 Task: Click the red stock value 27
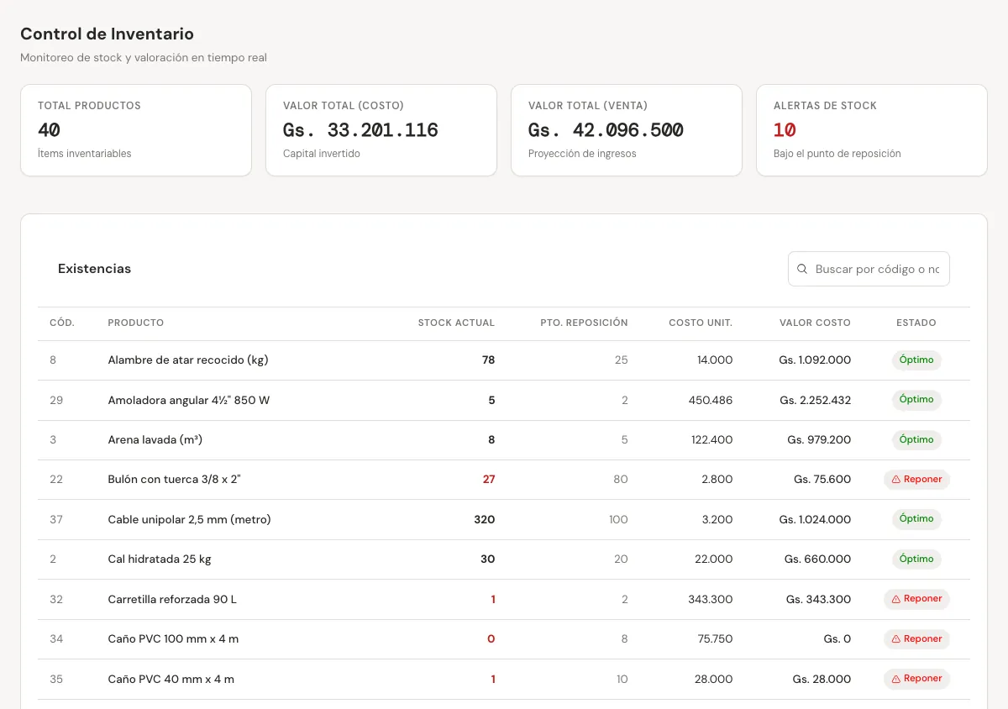click(x=489, y=480)
